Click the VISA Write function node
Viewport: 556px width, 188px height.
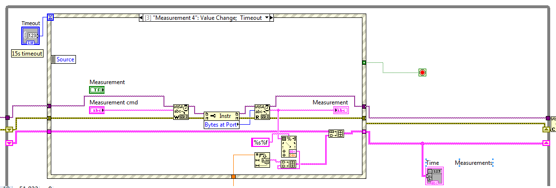click(181, 112)
